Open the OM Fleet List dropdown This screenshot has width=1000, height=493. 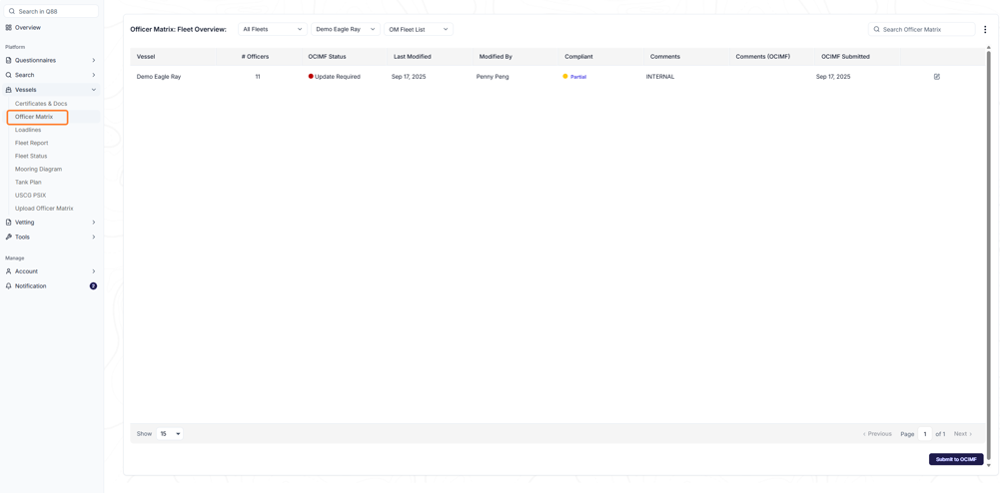click(x=419, y=29)
